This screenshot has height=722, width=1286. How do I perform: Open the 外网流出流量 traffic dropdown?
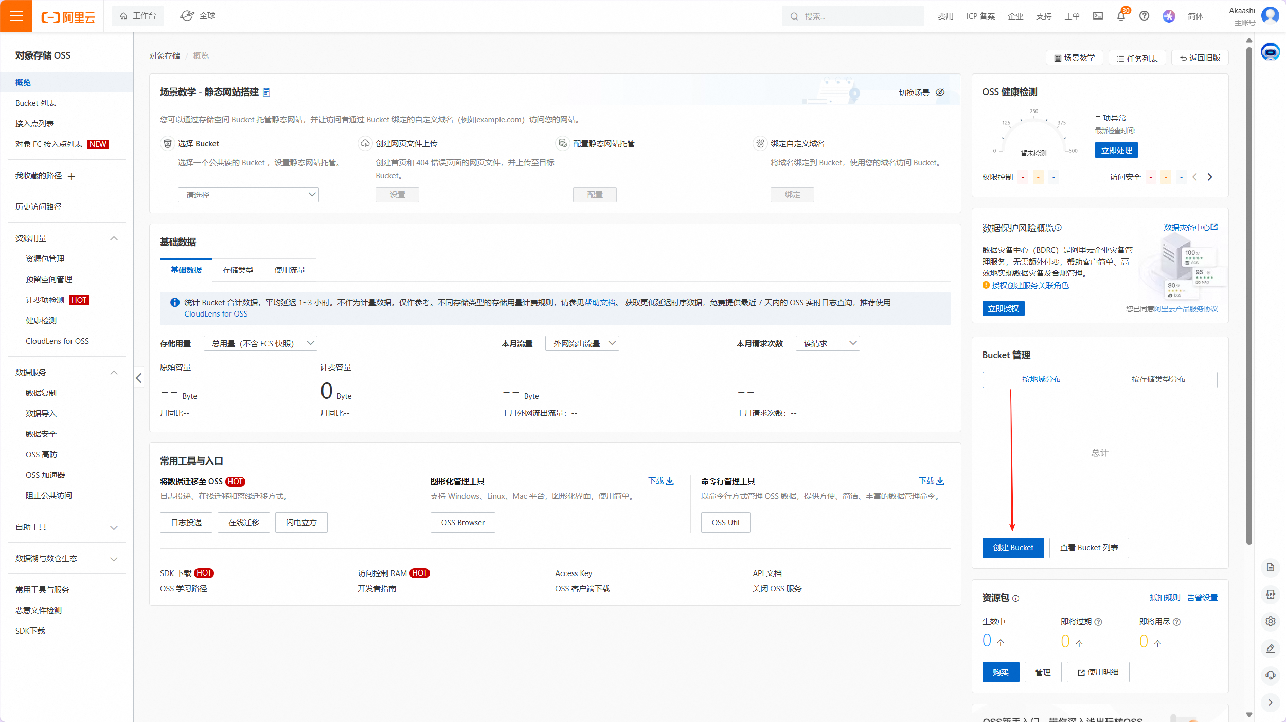582,343
